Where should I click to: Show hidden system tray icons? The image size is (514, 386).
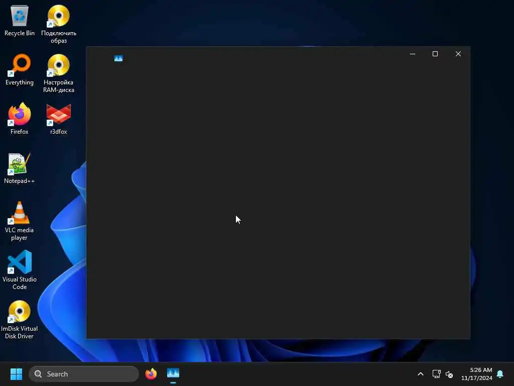click(421, 374)
